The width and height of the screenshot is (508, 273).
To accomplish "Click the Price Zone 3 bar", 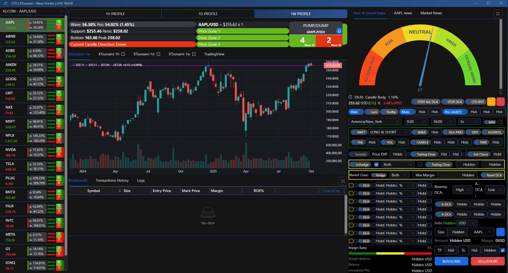I will pos(243,44).
